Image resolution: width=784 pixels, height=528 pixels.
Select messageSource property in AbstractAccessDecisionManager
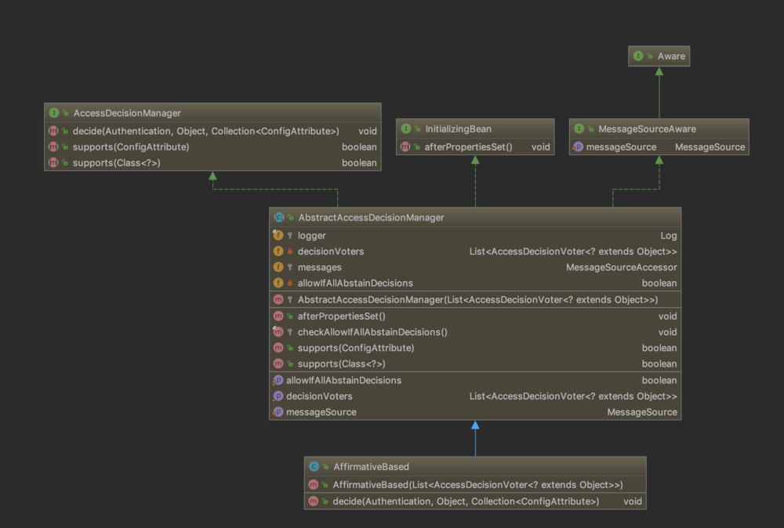[x=321, y=413]
